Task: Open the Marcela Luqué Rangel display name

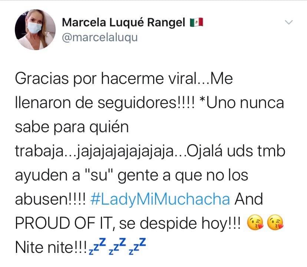Action: click(x=123, y=23)
